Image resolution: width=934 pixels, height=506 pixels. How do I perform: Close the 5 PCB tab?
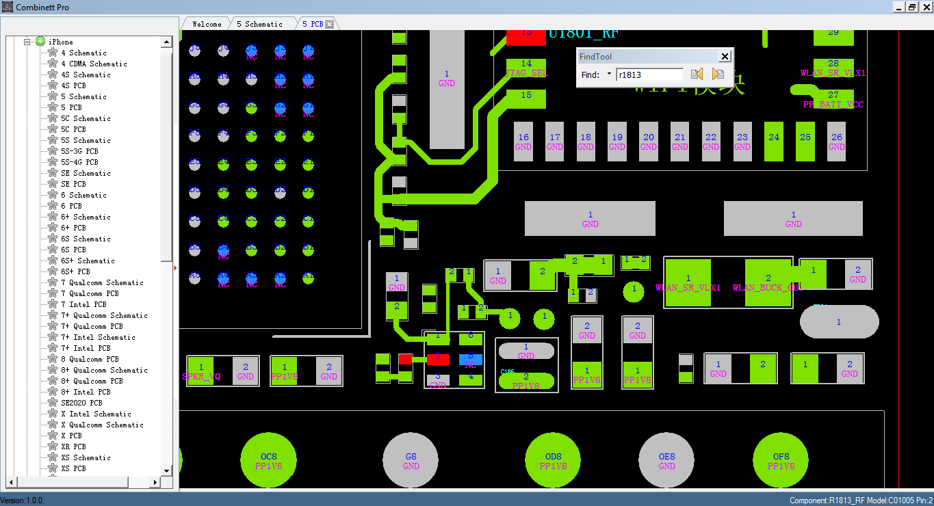(329, 24)
